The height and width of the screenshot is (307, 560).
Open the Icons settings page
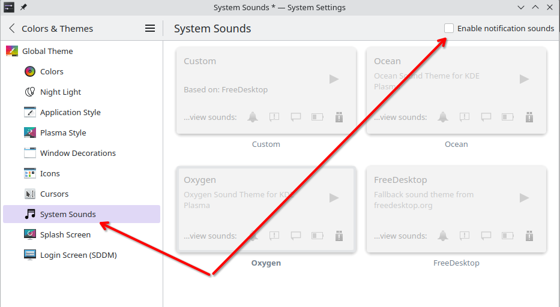click(x=50, y=174)
